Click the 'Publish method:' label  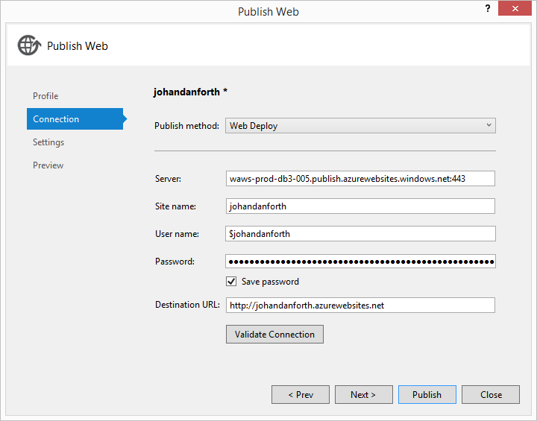pyautogui.click(x=186, y=126)
